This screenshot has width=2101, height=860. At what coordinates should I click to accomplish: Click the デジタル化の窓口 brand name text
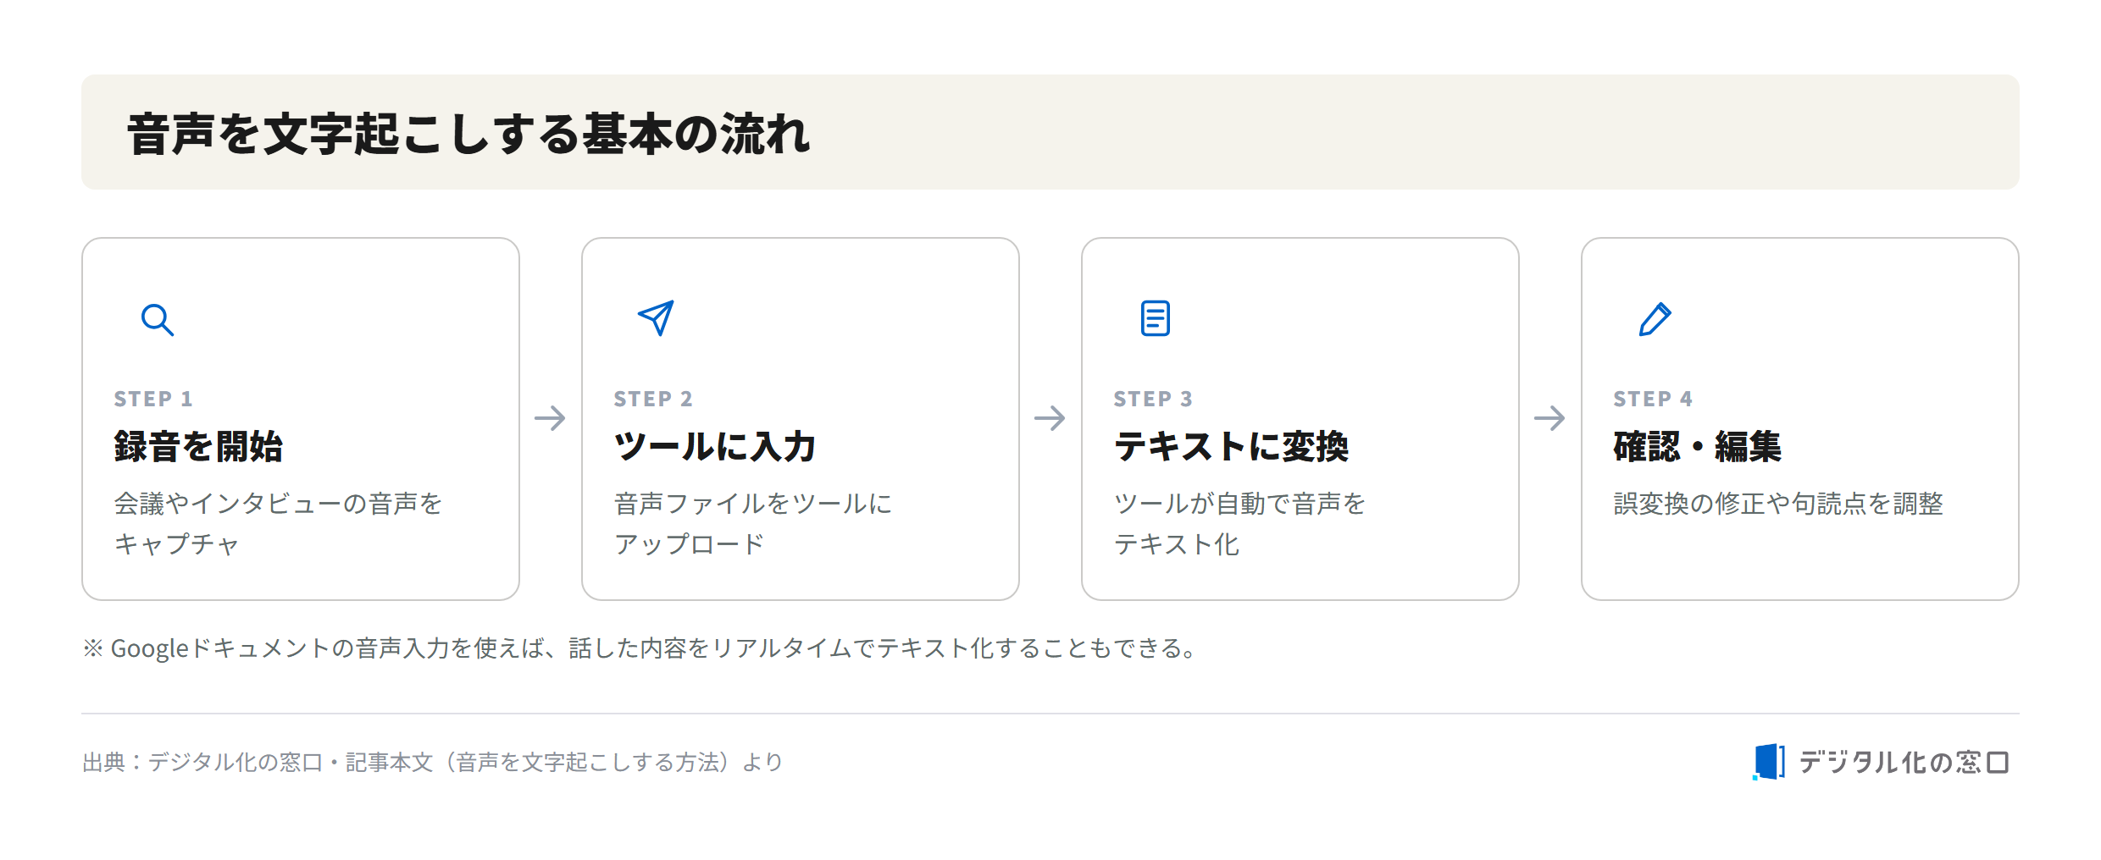(x=1904, y=763)
